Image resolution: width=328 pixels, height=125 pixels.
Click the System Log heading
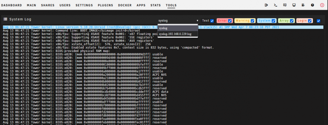click(20, 19)
